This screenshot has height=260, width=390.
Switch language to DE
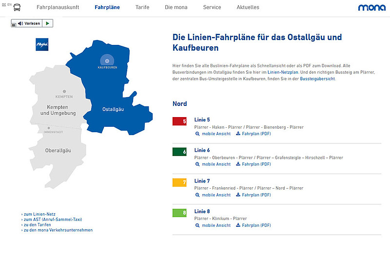tap(4, 5)
